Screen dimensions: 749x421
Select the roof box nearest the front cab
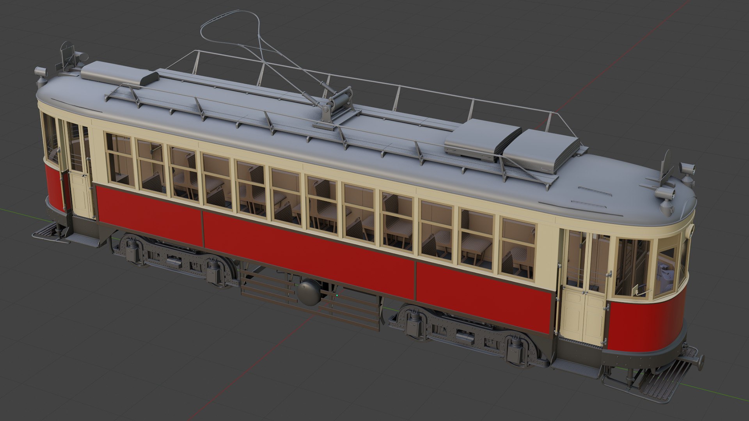pos(541,150)
